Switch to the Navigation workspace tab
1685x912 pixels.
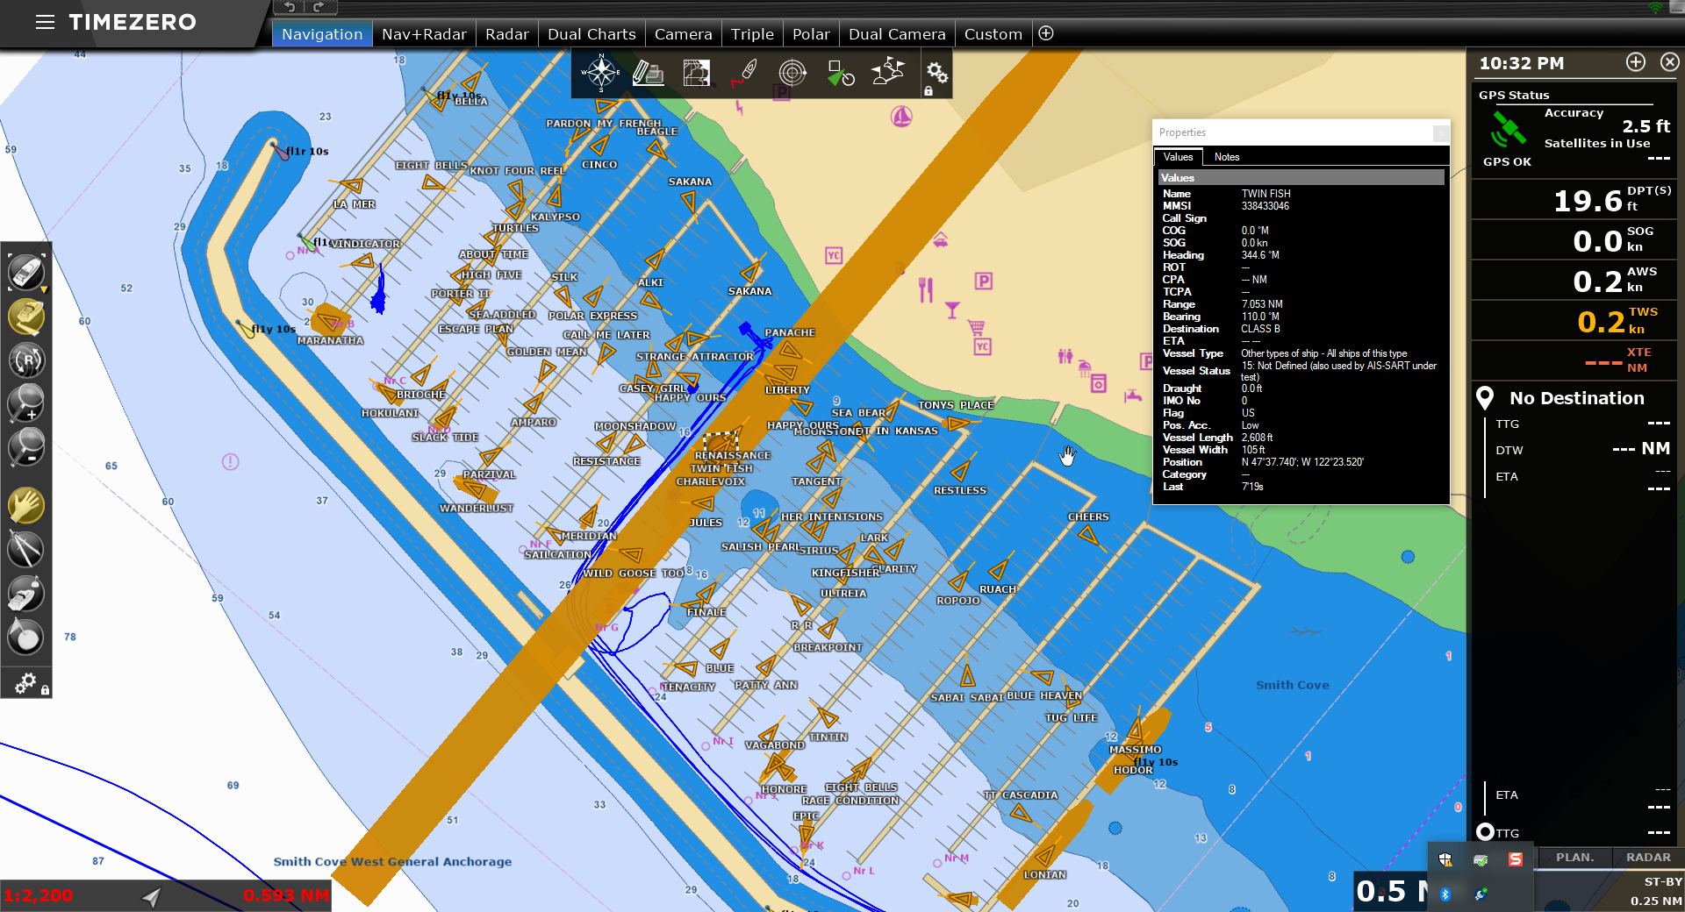[x=322, y=34]
